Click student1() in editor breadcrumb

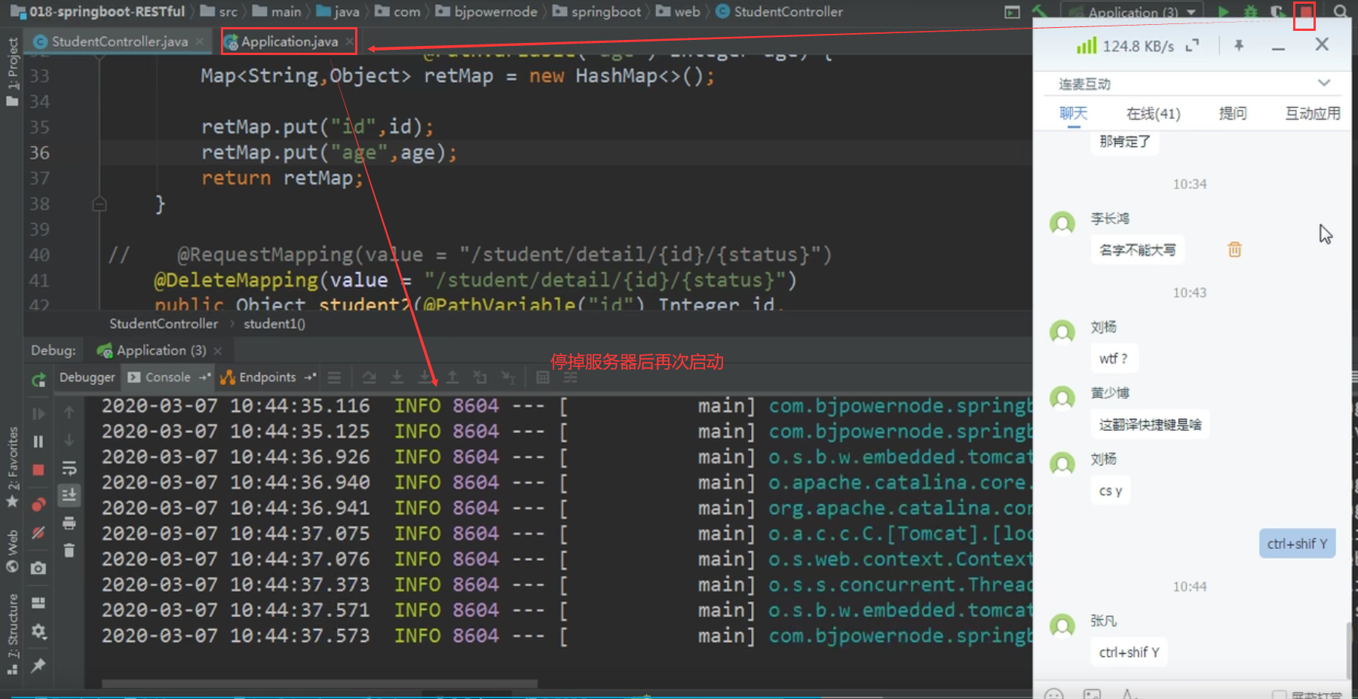(x=274, y=324)
